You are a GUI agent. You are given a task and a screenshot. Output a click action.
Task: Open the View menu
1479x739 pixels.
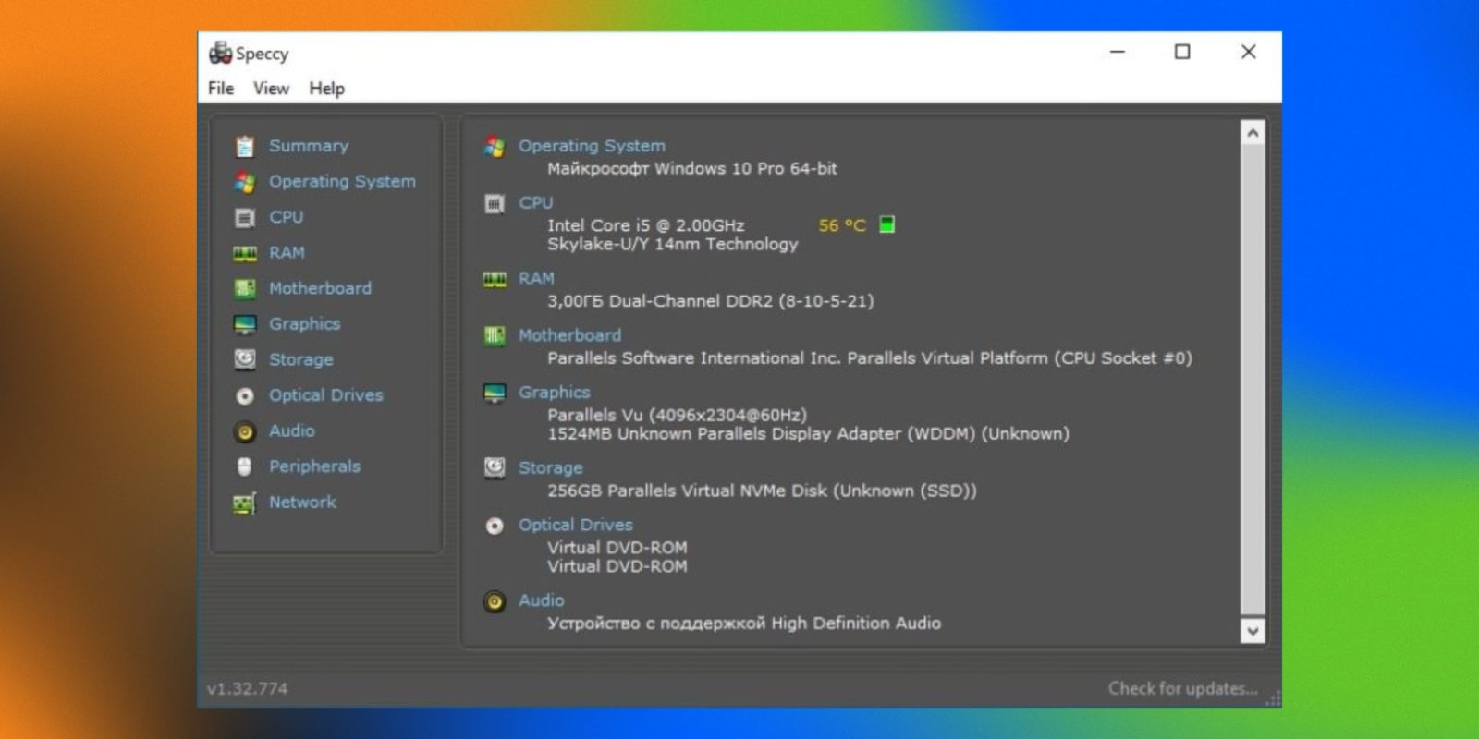point(271,89)
